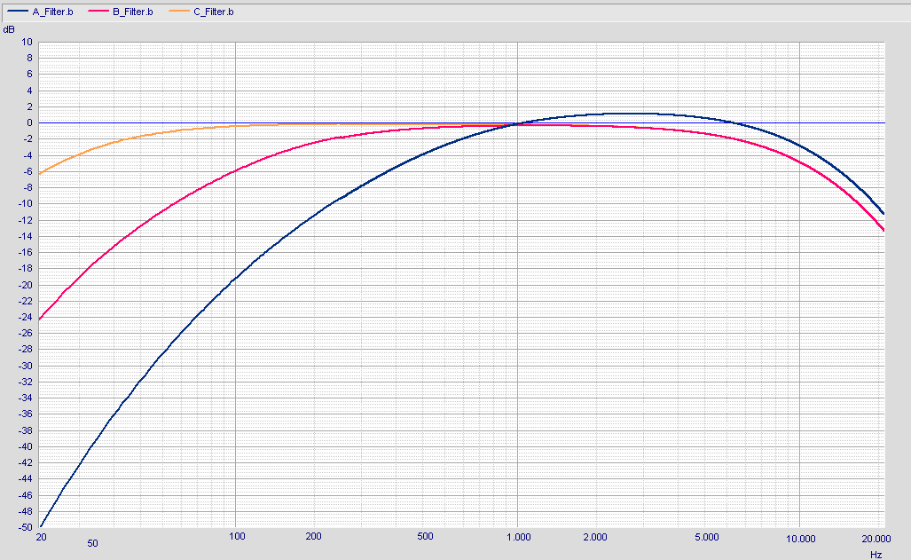The height and width of the screenshot is (560, 911).
Task: Click the C_Filter.b legend label
Action: pyautogui.click(x=214, y=12)
